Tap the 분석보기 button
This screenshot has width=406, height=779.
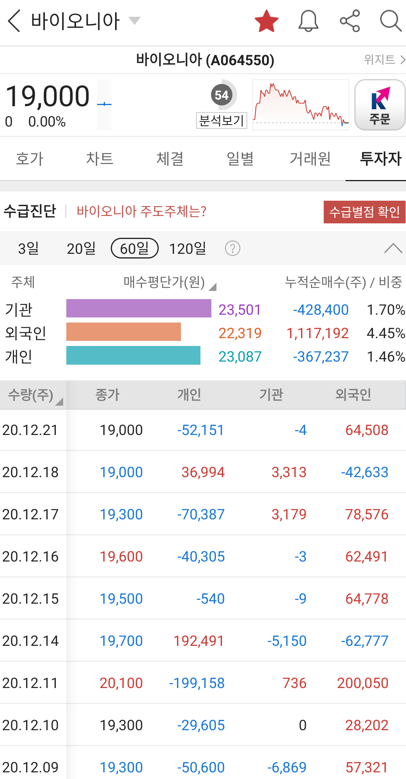click(222, 120)
